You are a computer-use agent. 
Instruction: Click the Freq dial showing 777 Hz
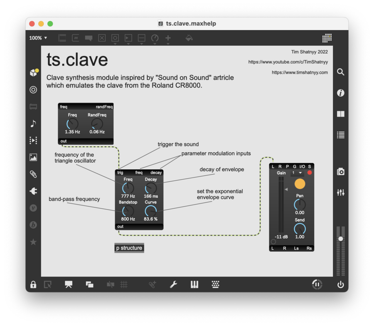click(128, 188)
